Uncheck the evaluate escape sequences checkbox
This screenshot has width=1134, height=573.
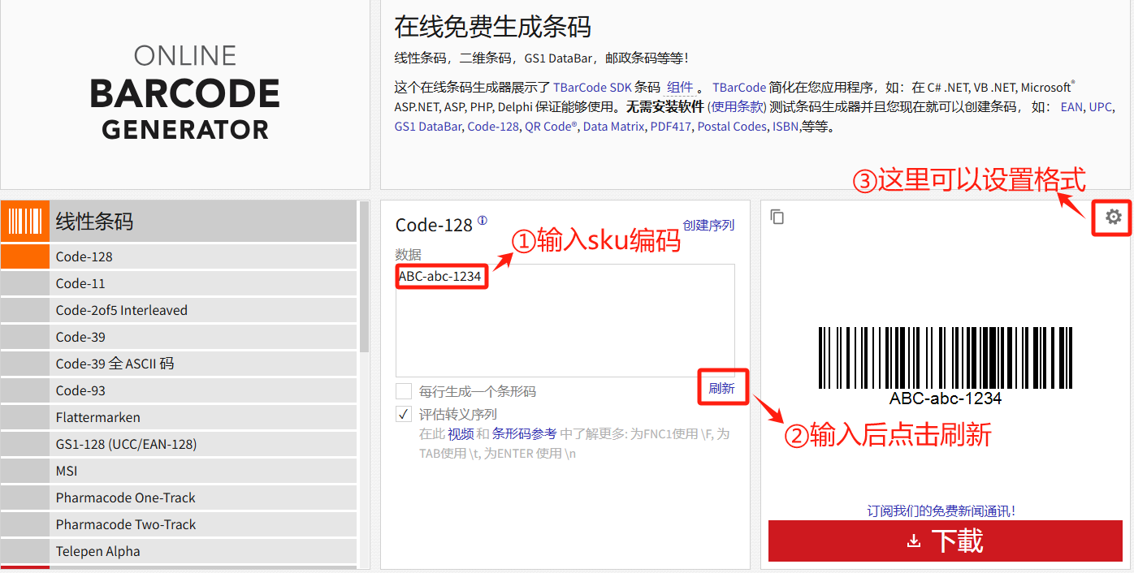(x=404, y=414)
